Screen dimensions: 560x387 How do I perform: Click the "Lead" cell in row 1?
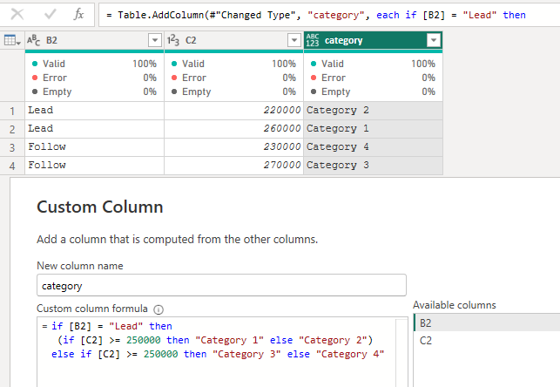(95, 111)
